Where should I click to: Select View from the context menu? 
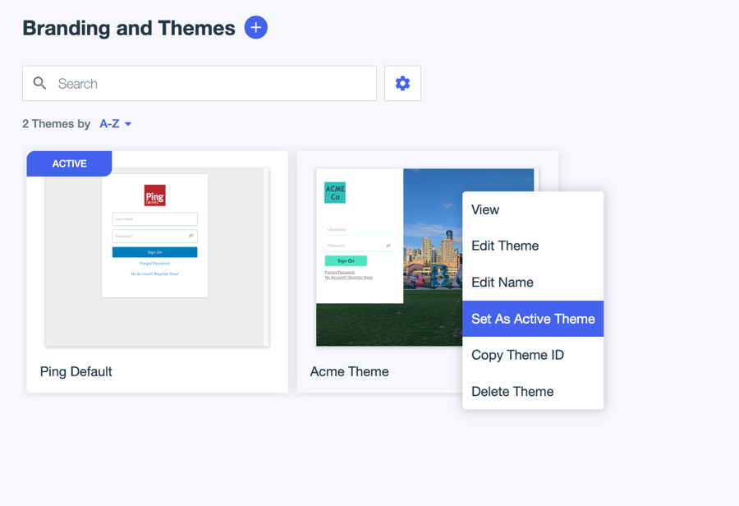pos(485,209)
